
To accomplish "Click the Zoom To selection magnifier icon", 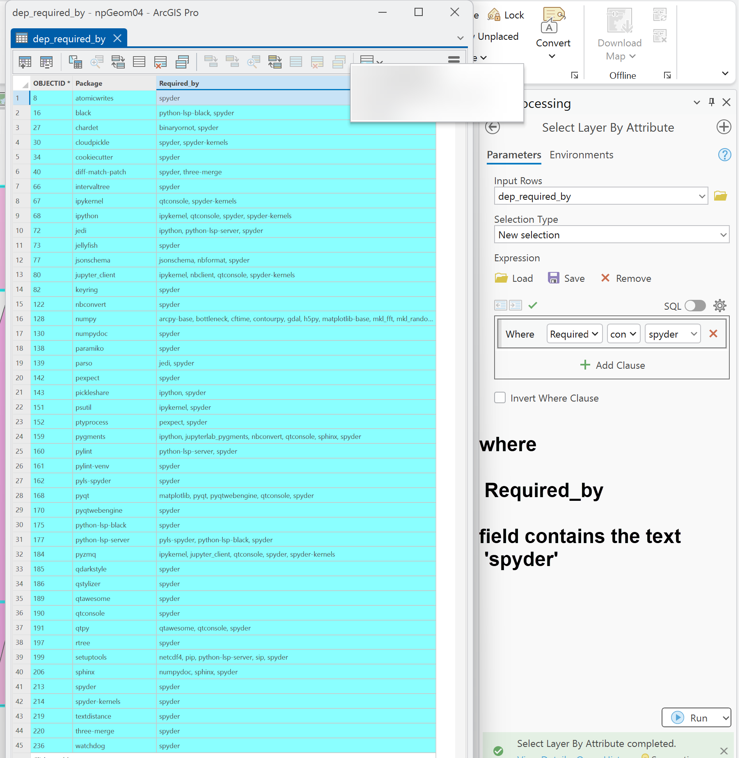I will pos(96,62).
